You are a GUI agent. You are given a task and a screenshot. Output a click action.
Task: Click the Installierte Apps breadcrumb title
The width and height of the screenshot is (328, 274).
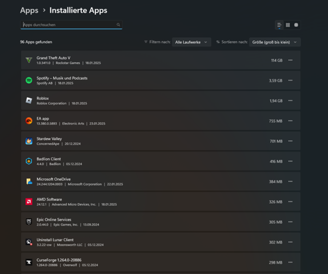78,10
